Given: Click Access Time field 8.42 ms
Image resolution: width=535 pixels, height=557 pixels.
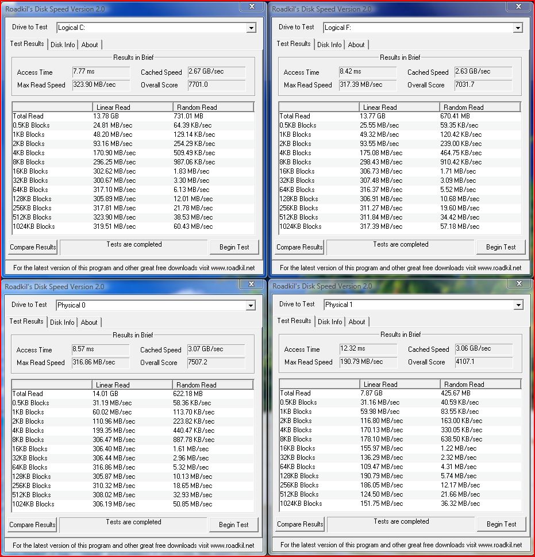Looking at the screenshot, I should (367, 72).
